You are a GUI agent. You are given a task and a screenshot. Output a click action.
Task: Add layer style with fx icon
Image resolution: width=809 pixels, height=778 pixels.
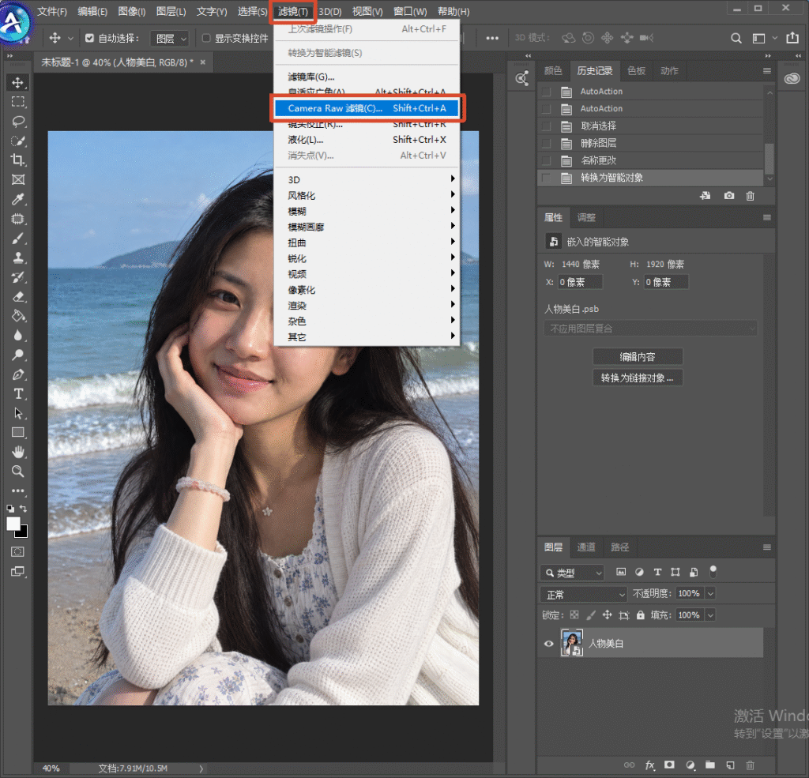649,765
